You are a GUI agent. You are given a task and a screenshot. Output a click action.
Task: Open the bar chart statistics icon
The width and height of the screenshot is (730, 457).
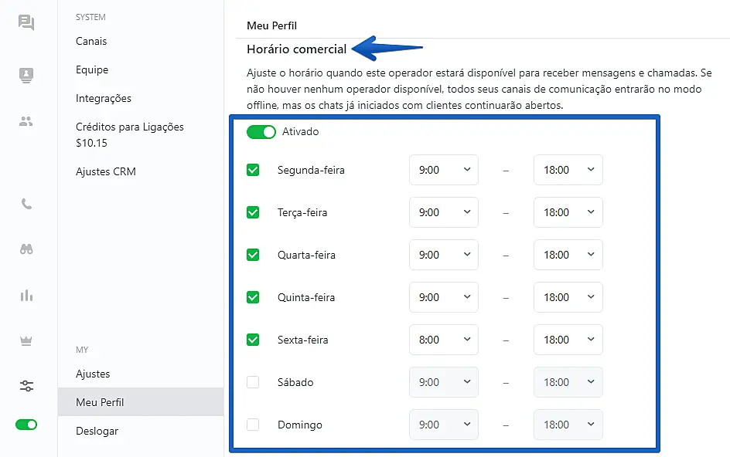point(26,295)
